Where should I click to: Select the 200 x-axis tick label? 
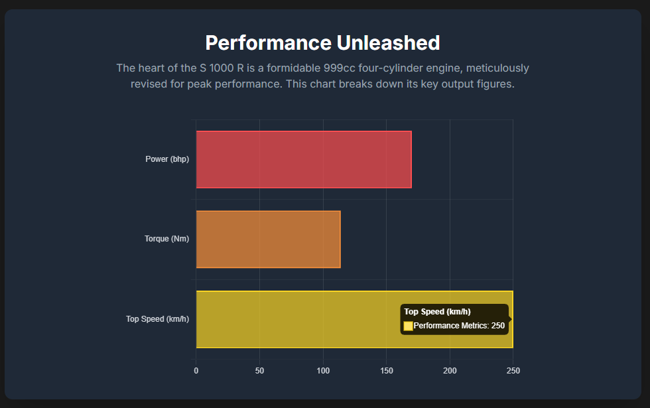click(x=450, y=370)
